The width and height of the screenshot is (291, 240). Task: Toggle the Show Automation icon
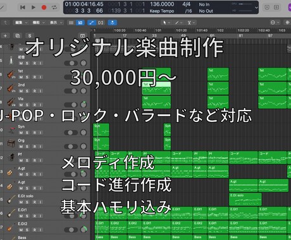(x=91, y=23)
